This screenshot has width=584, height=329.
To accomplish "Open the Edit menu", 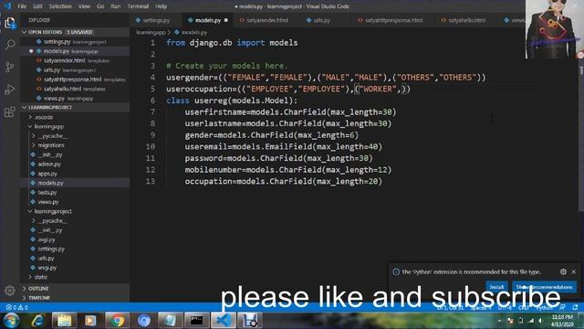I will tap(37, 6).
